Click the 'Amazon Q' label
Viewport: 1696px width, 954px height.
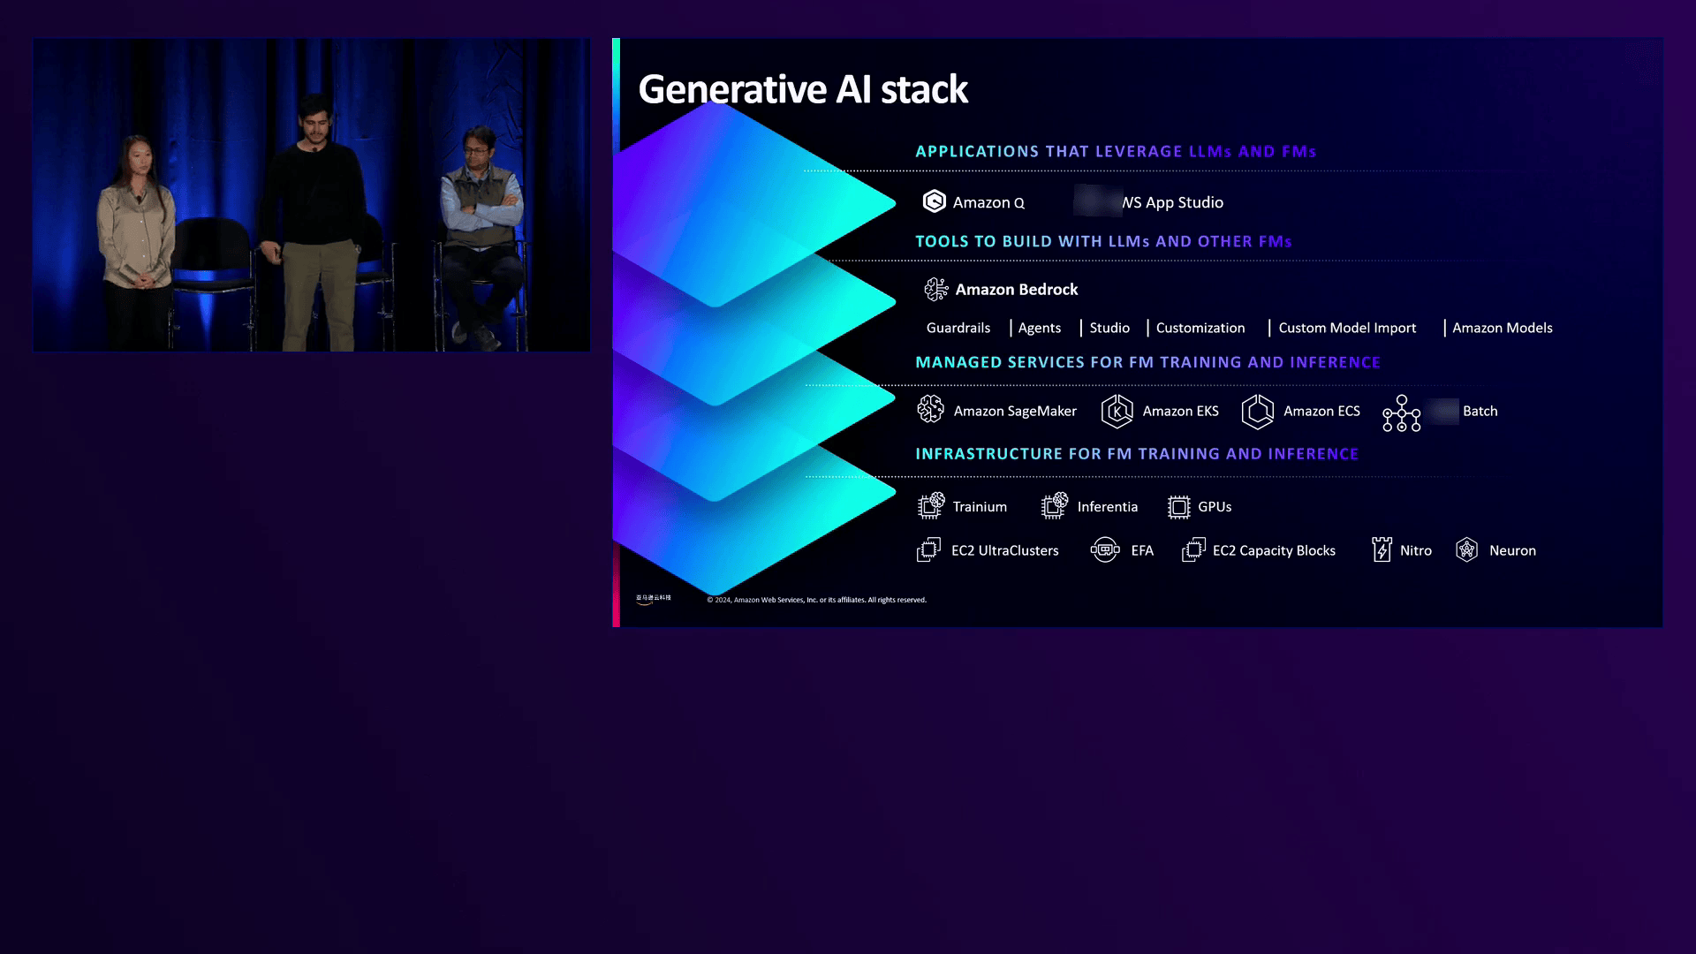988,203
